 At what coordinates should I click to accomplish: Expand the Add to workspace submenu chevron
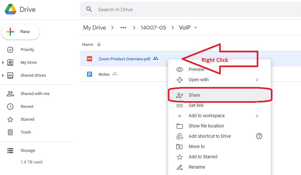[257, 116]
